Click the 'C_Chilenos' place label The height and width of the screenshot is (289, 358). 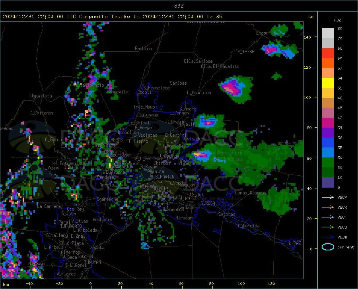click(41, 113)
